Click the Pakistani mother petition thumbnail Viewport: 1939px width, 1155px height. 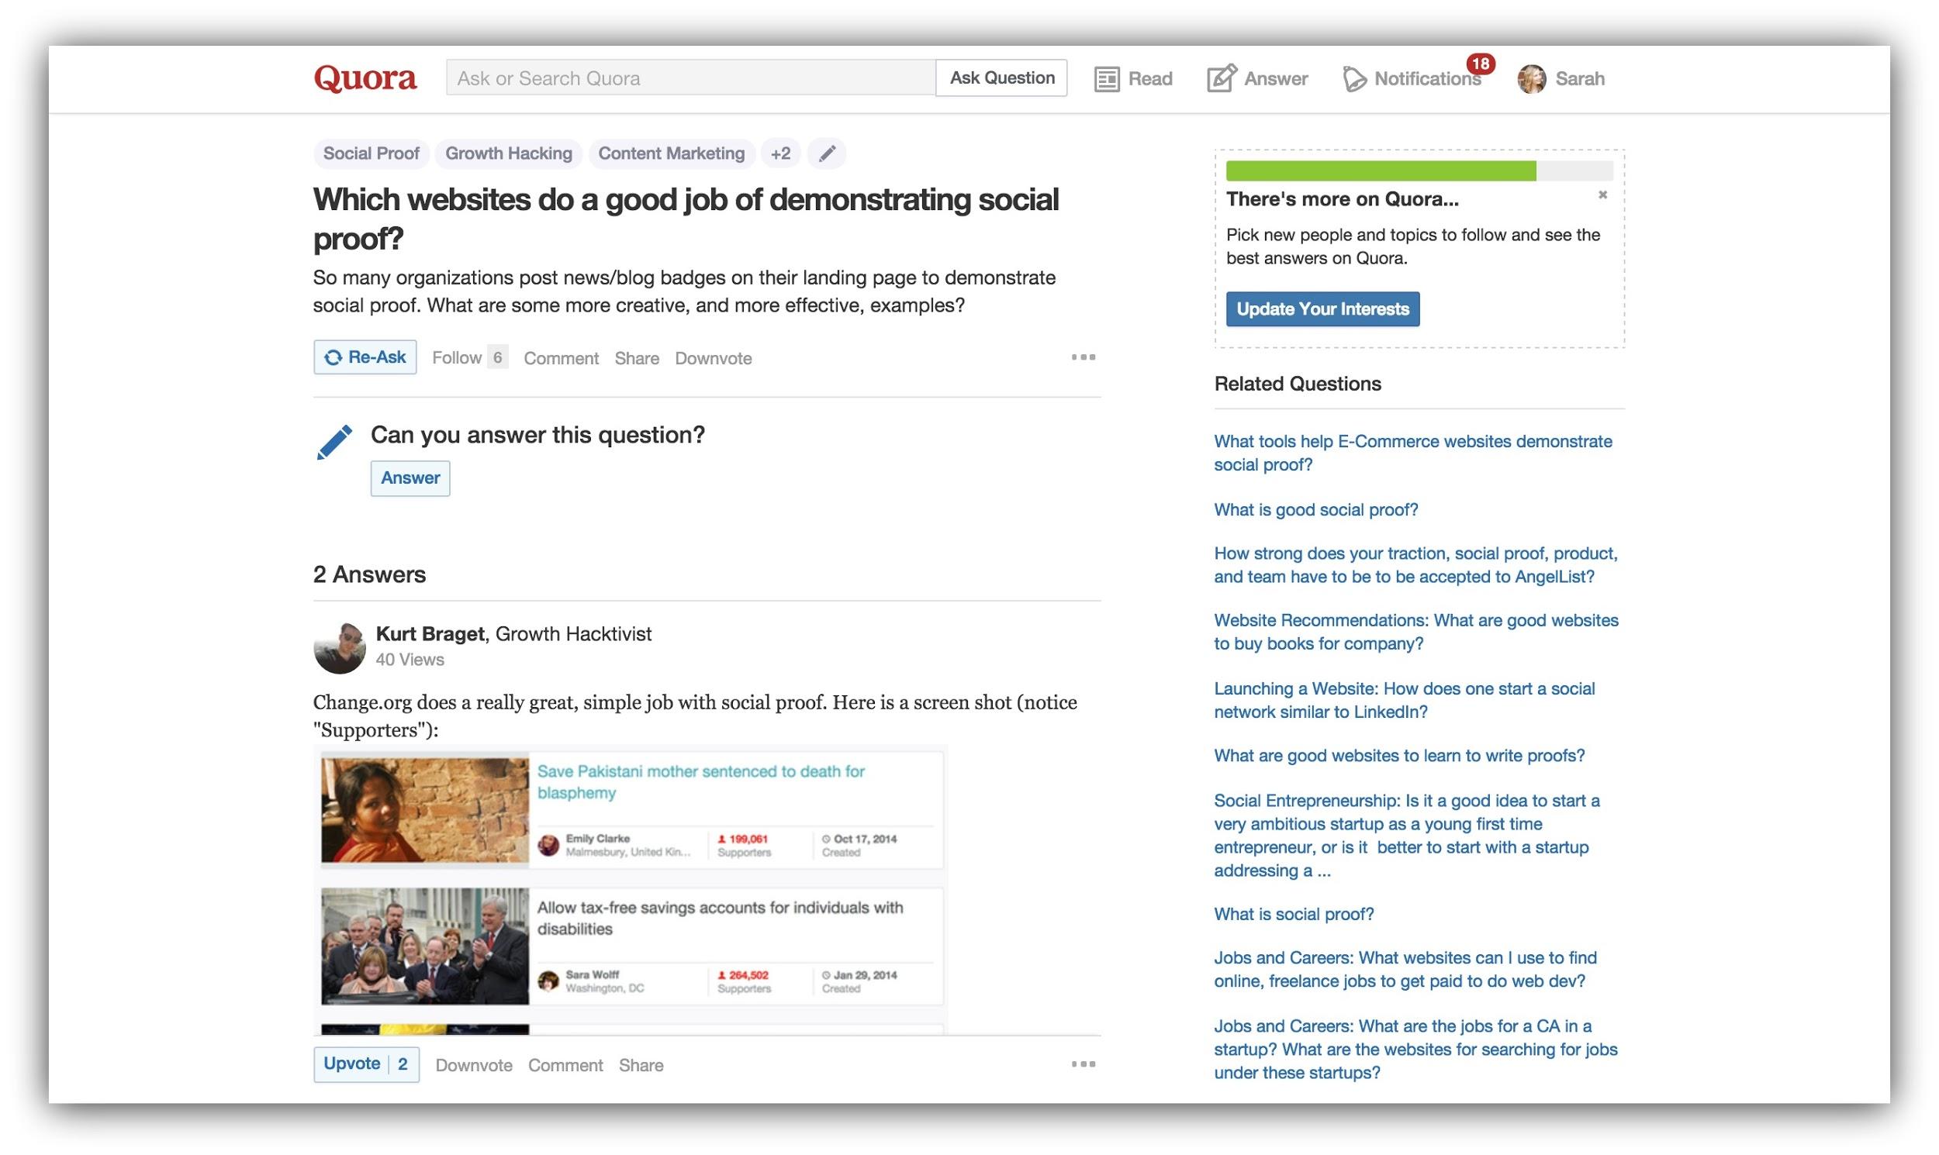(x=425, y=810)
